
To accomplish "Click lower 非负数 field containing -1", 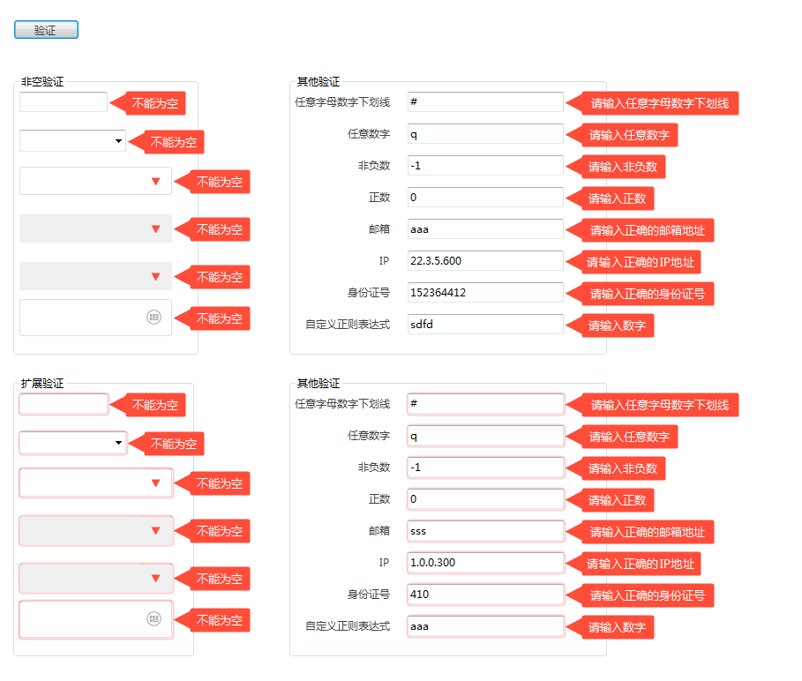I will [485, 468].
